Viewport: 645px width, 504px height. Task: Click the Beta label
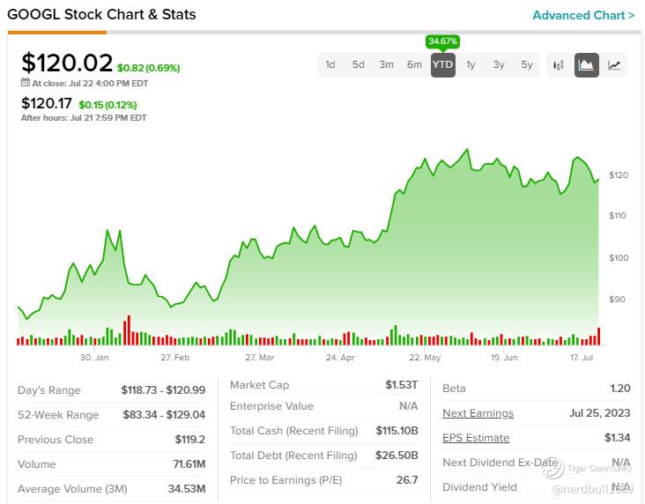454,389
